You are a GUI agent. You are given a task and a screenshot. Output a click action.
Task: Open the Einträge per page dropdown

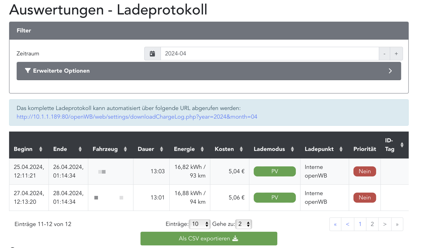pyautogui.click(x=200, y=224)
